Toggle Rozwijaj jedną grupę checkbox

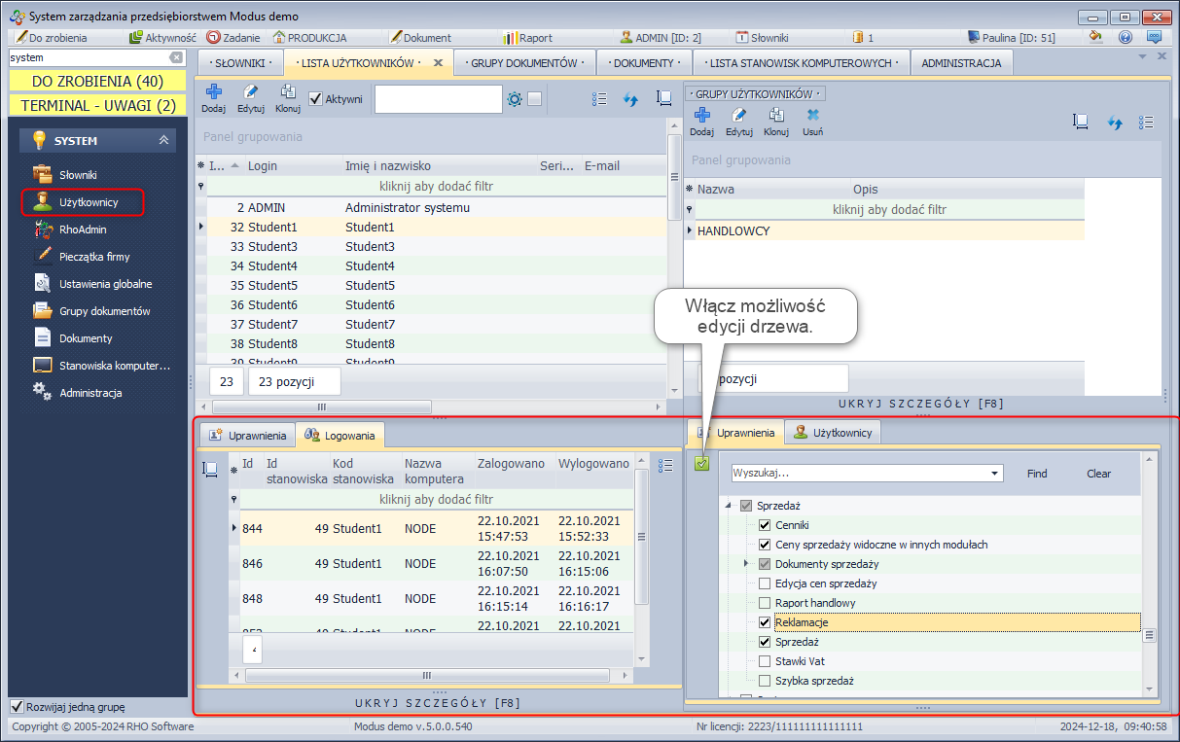coord(17,707)
